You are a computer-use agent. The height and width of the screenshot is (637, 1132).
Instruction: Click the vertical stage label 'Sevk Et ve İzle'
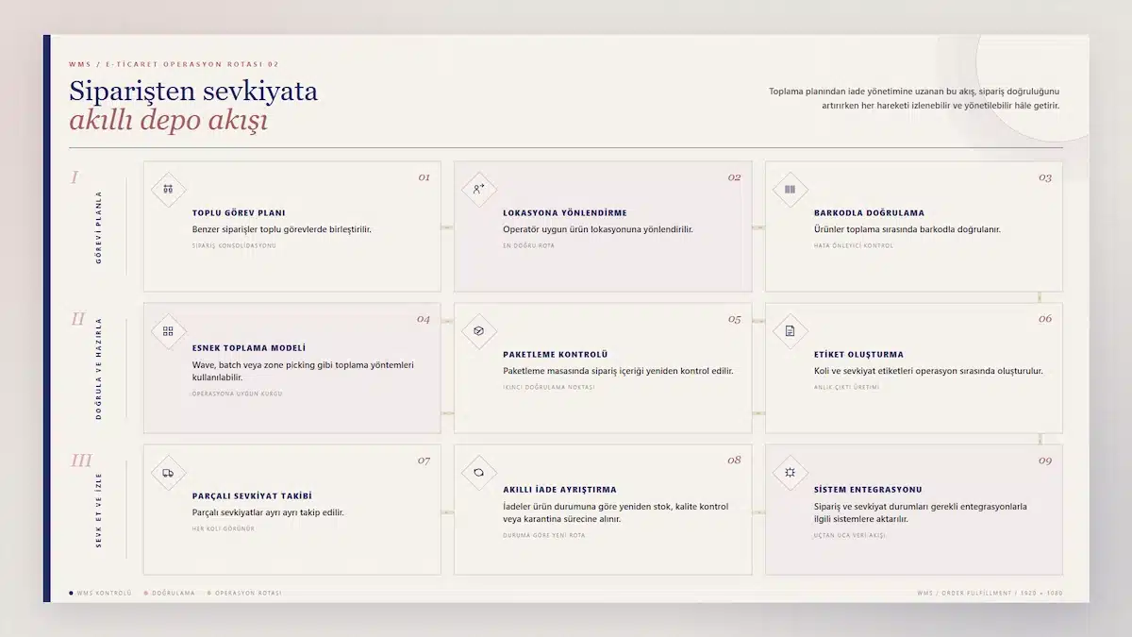(99, 511)
